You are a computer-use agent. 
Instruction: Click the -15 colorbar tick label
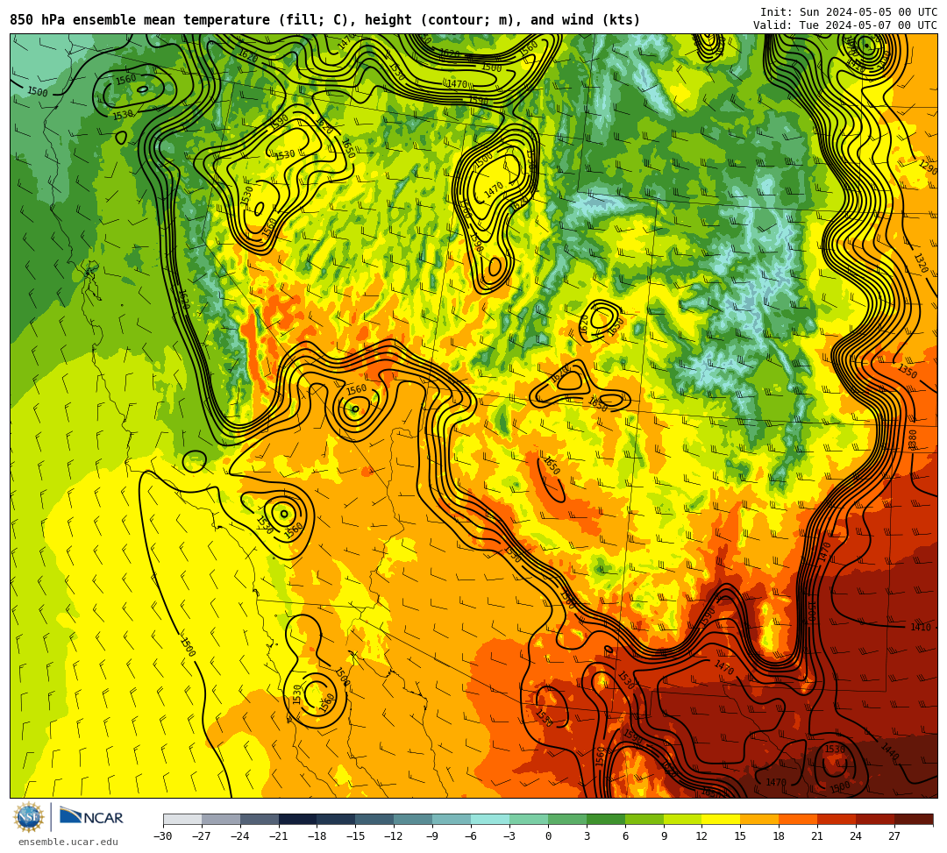click(355, 836)
